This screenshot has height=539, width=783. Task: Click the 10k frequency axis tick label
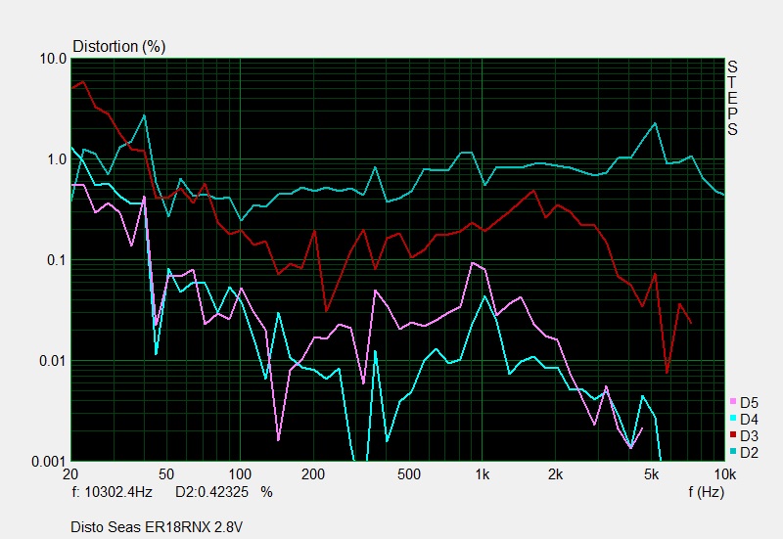tap(722, 474)
